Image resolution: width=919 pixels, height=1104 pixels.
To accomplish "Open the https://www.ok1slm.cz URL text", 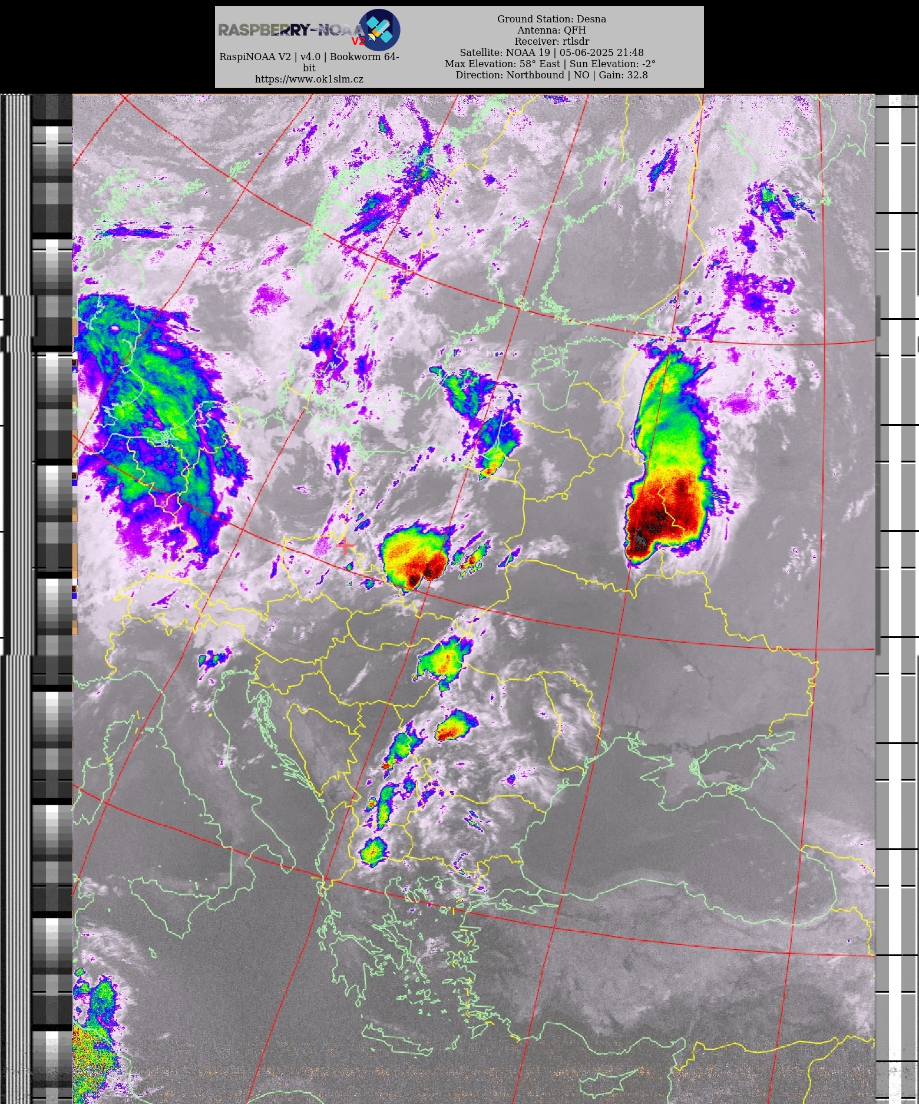I will (309, 79).
